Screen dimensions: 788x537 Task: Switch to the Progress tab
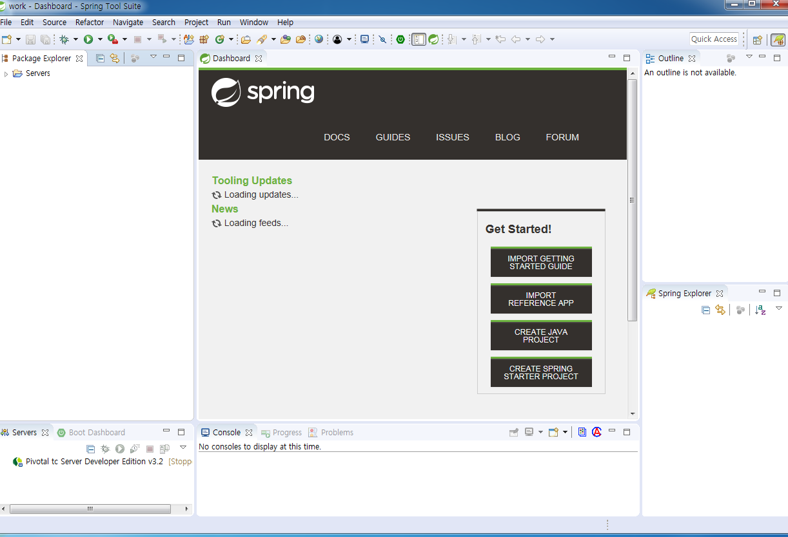coord(281,433)
